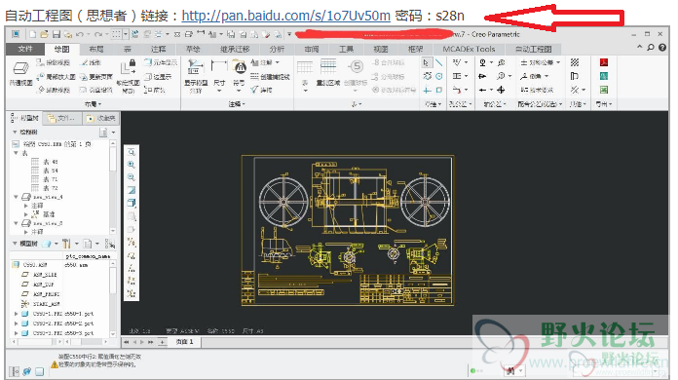Switch to the 自动工程图 ribbon tab
Screen dimensions: 678x380
pyautogui.click(x=534, y=50)
